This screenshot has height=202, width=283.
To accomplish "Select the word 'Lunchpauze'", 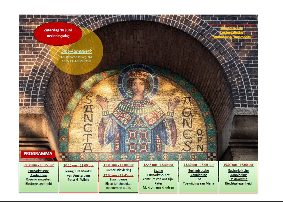I will pyautogui.click(x=119, y=179).
